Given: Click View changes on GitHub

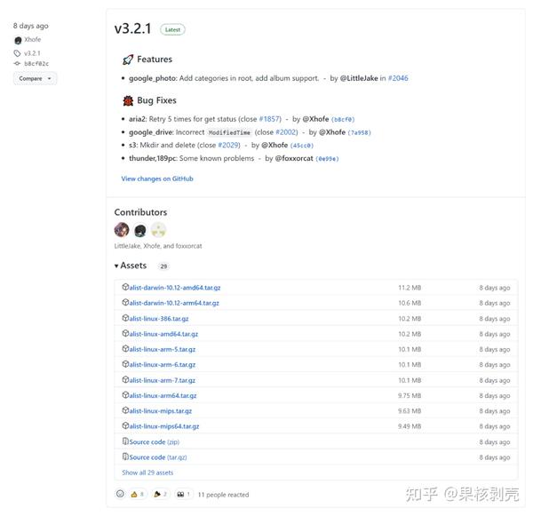Looking at the screenshot, I should 157,179.
